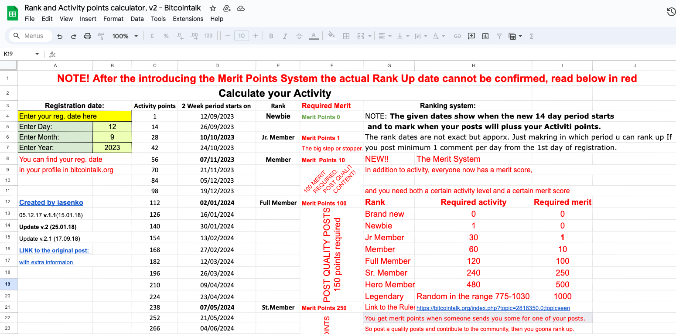Open the 'with extra informaion' link
The height and width of the screenshot is (334, 676).
tap(47, 262)
